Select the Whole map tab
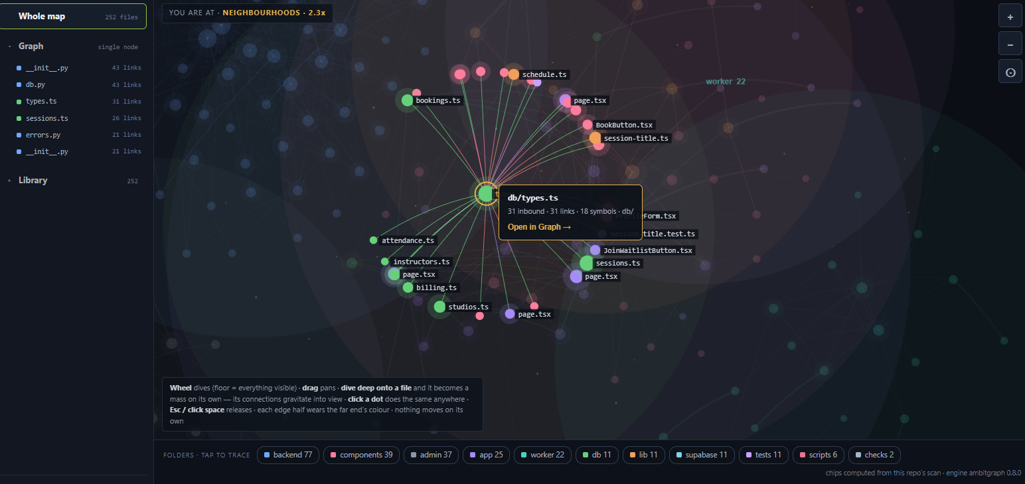The height and width of the screenshot is (484, 1025). 73,16
